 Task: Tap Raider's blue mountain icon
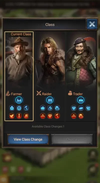coord(50,108)
